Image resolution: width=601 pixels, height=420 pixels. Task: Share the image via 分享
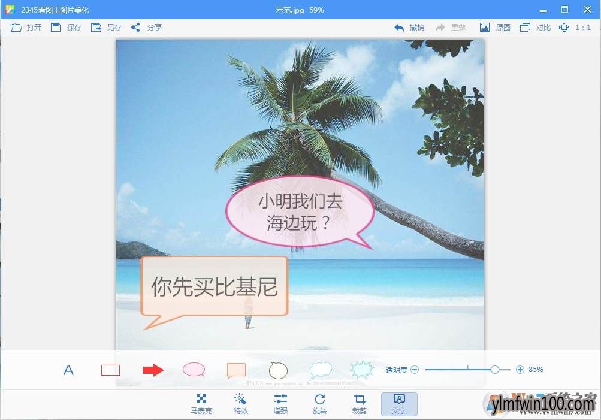146,27
